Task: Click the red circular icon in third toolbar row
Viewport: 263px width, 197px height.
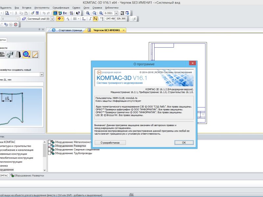Action: [15, 25]
